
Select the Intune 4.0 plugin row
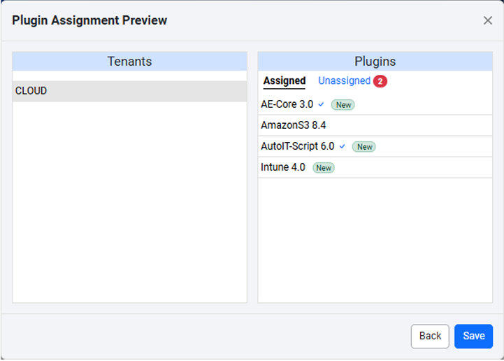(375, 167)
